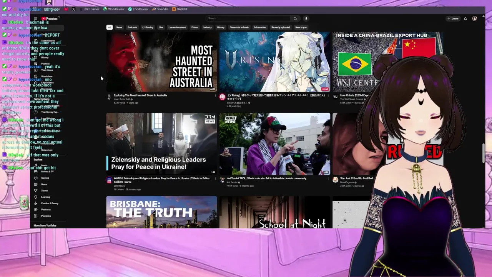Click the Create button
The width and height of the screenshot is (492, 277).
pyautogui.click(x=453, y=18)
